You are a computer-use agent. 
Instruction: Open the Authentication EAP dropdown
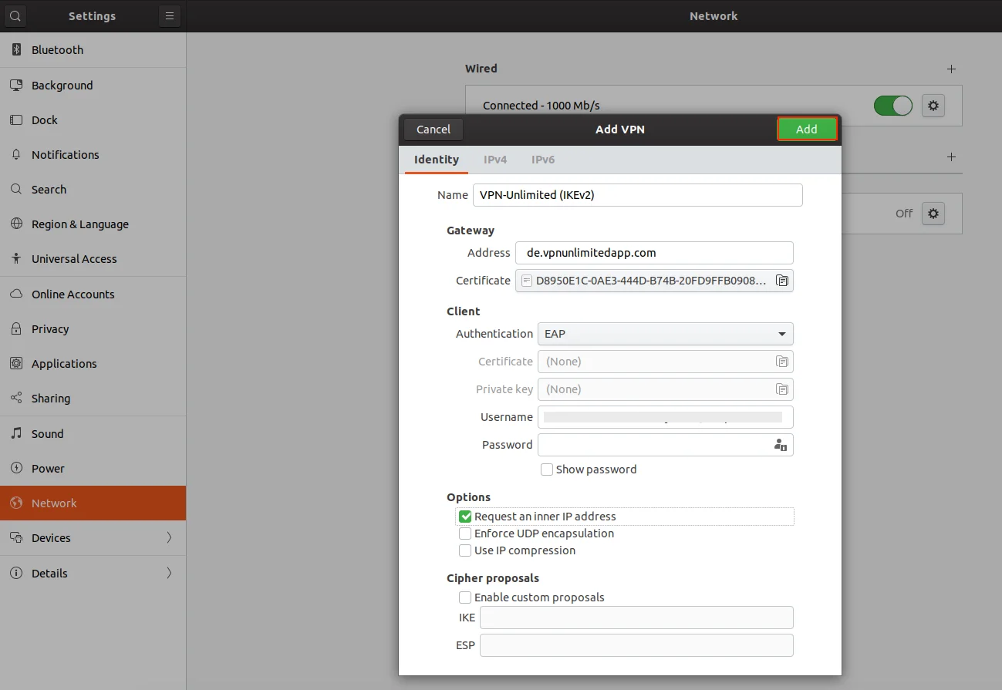point(665,334)
